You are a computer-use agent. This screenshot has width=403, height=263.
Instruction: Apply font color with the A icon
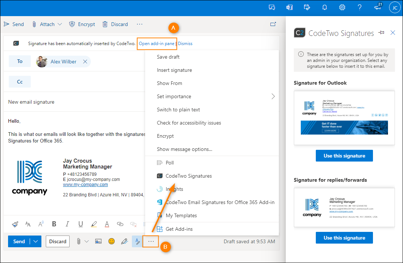pyautogui.click(x=107, y=224)
